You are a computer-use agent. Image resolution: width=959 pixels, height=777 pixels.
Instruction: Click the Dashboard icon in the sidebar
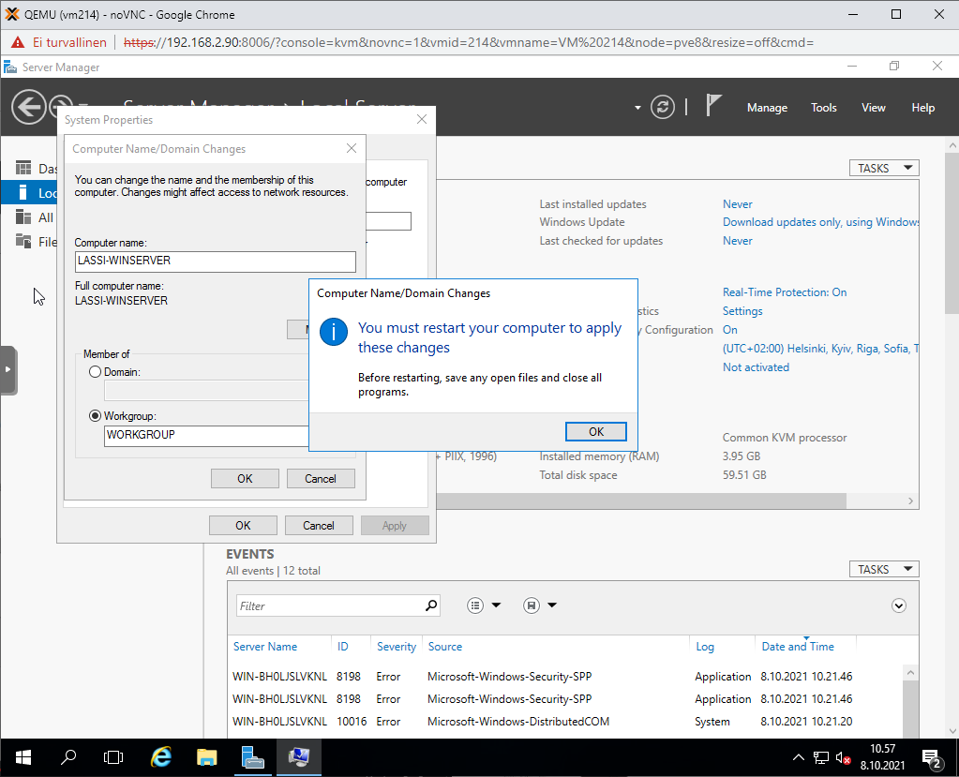point(23,168)
